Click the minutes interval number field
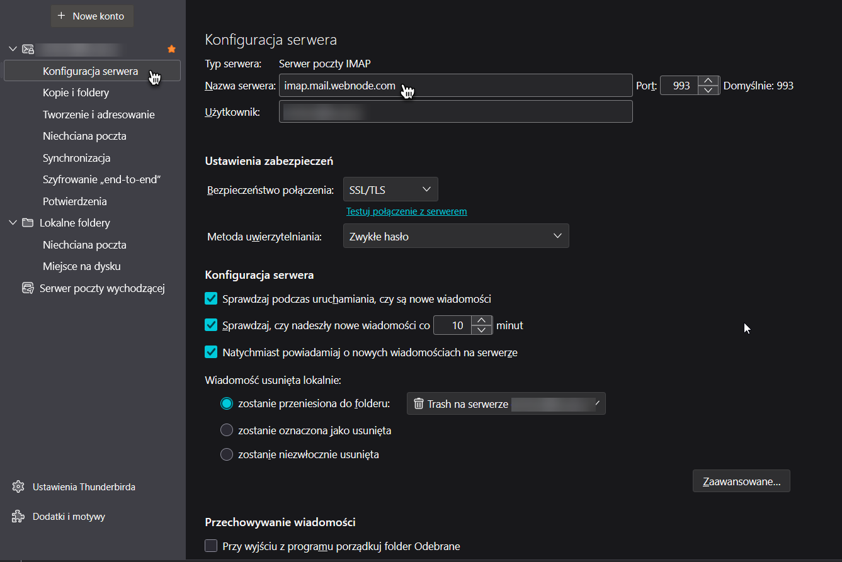 click(453, 325)
